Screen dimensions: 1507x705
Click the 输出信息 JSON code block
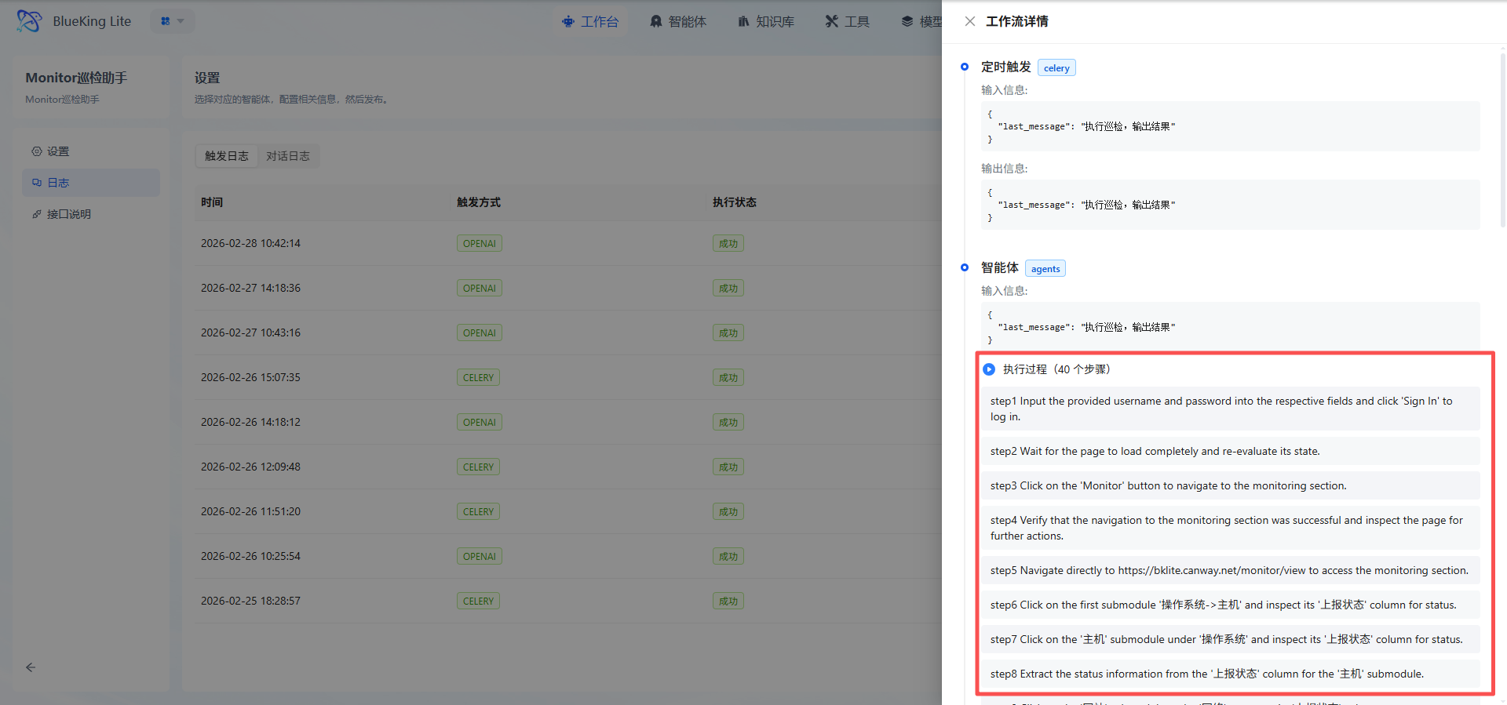(x=1231, y=205)
